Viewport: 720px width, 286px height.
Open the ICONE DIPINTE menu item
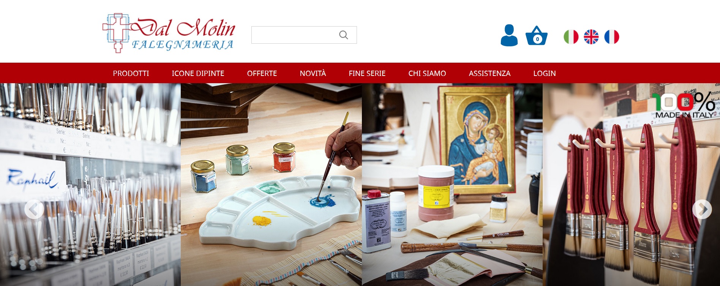click(x=198, y=73)
